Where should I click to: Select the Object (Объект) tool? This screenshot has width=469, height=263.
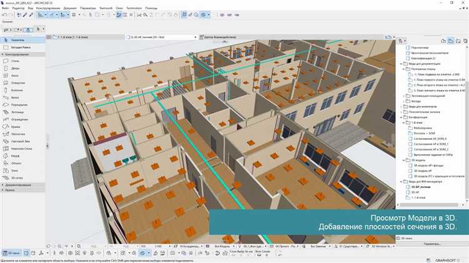click(x=23, y=163)
